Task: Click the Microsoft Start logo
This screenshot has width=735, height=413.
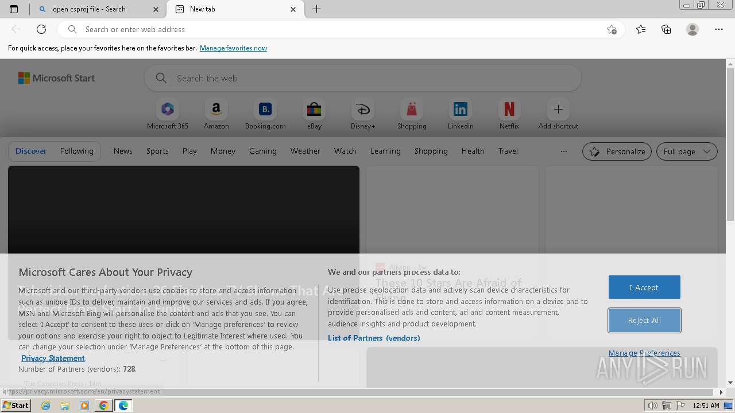Action: pyautogui.click(x=56, y=78)
